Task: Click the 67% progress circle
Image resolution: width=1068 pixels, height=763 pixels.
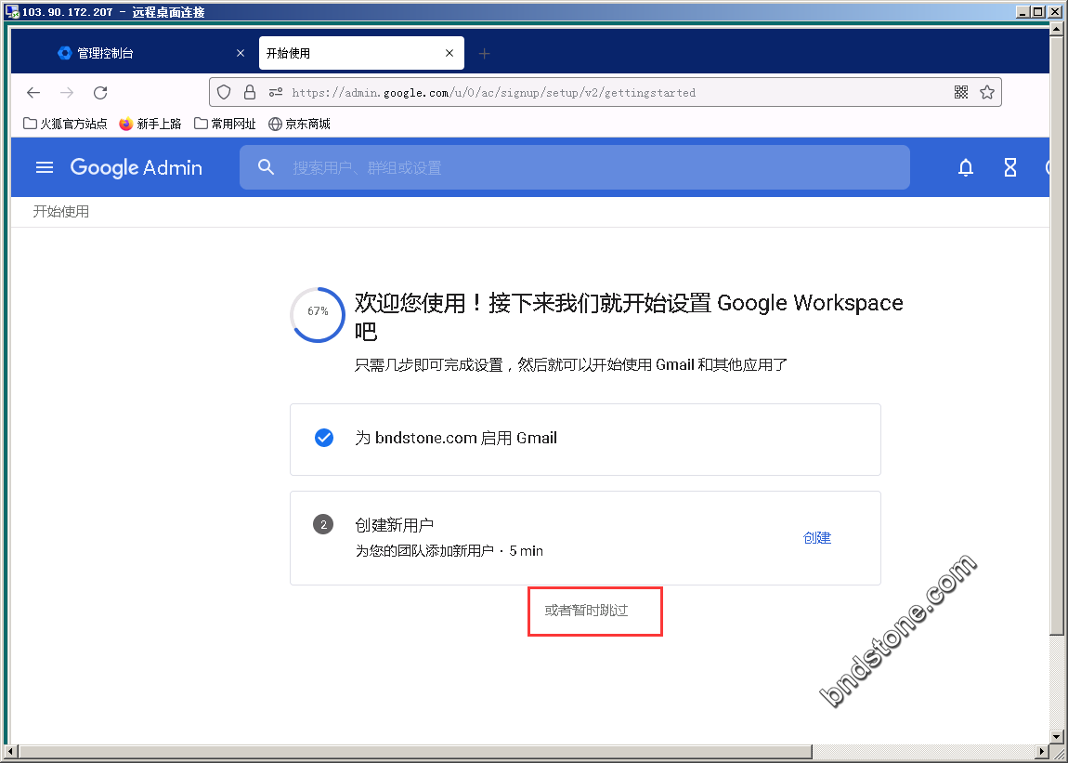Action: [x=319, y=314]
